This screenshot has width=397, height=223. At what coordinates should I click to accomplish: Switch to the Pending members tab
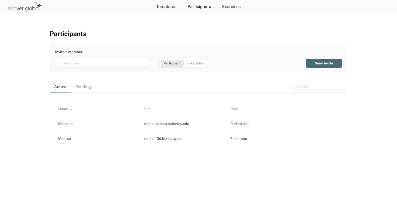83,87
